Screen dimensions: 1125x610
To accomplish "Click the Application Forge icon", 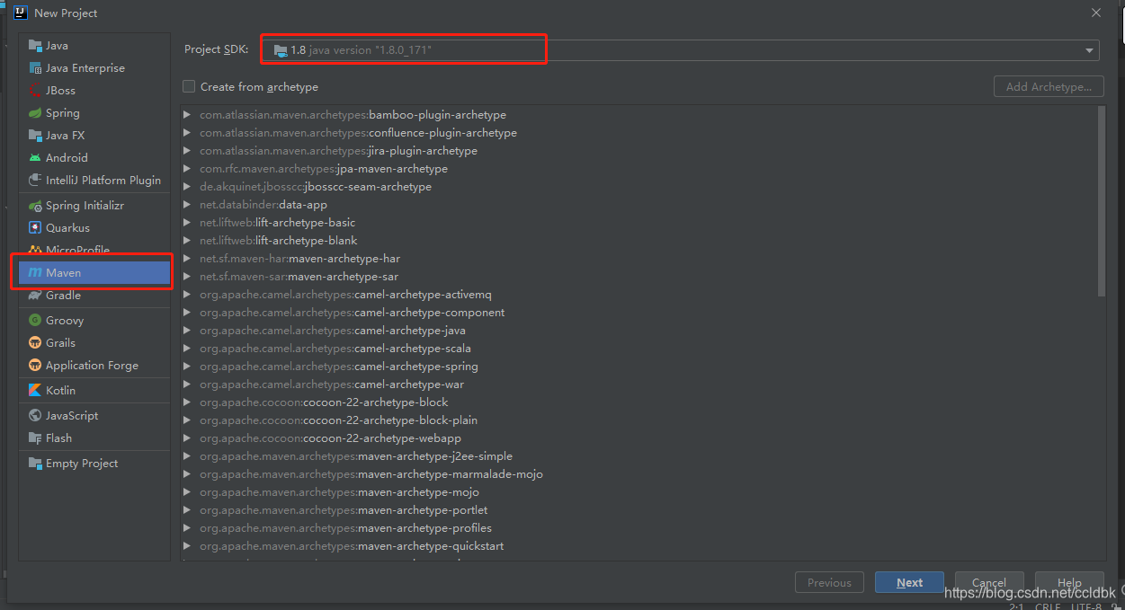I will pyautogui.click(x=35, y=366).
